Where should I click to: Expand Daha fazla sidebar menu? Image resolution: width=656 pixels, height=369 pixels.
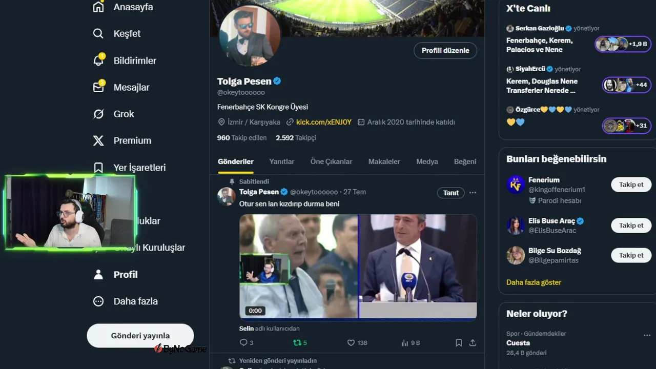125,301
